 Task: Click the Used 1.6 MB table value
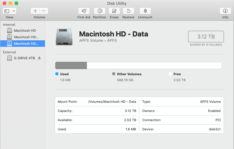click(x=131, y=129)
